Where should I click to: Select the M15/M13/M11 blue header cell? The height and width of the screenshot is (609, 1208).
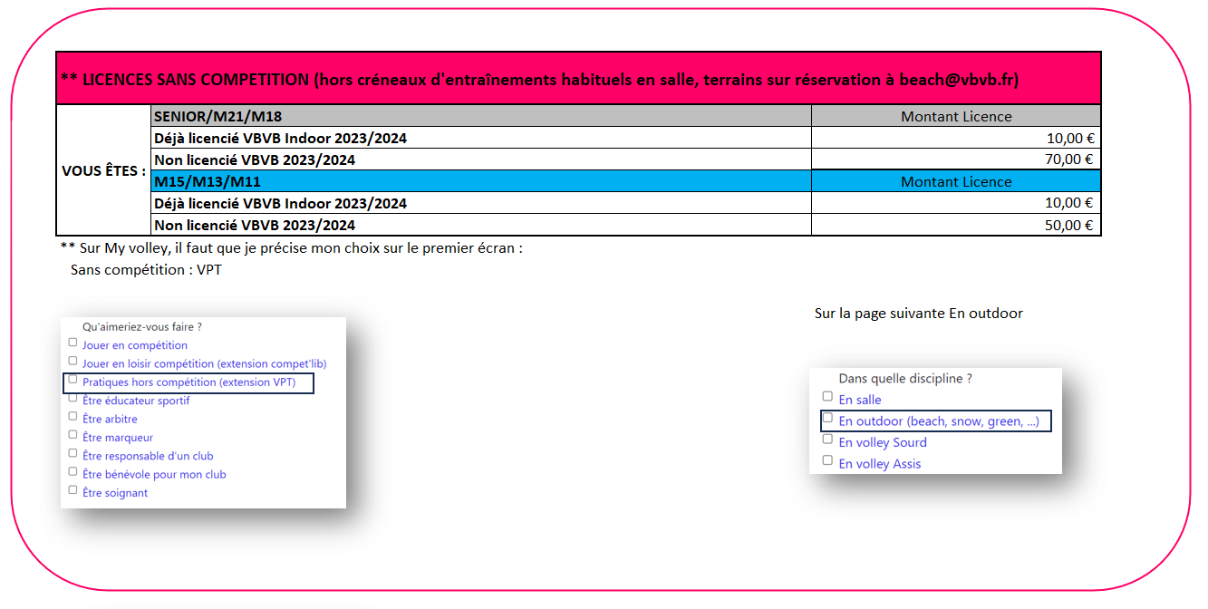pos(481,181)
